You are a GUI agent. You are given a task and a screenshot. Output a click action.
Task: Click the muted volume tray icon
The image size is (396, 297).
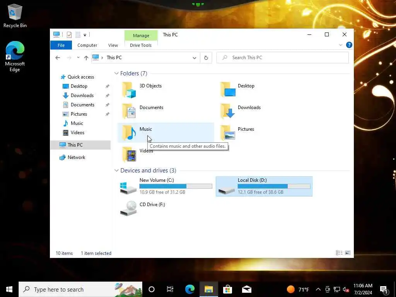tap(346, 289)
